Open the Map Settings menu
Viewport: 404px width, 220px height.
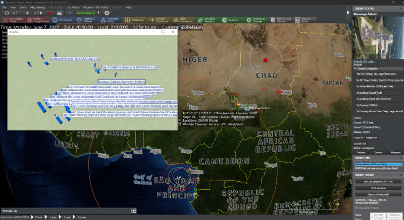[37, 8]
